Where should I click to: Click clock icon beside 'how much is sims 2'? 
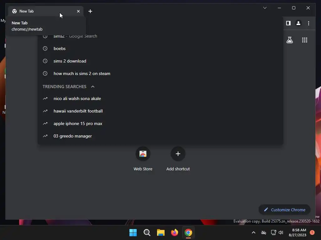pos(45,73)
